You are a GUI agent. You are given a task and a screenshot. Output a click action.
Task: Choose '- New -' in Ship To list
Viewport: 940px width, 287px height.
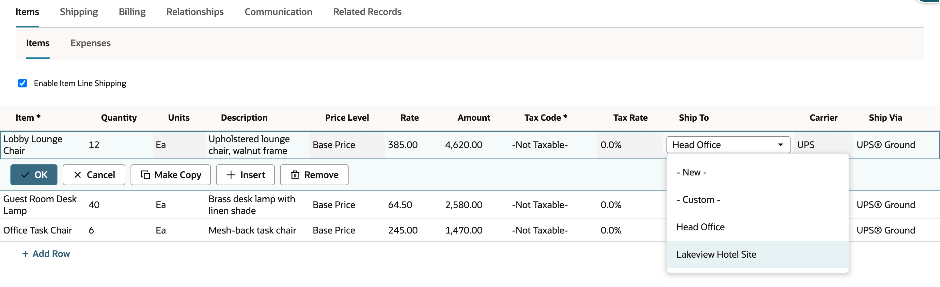758,172
